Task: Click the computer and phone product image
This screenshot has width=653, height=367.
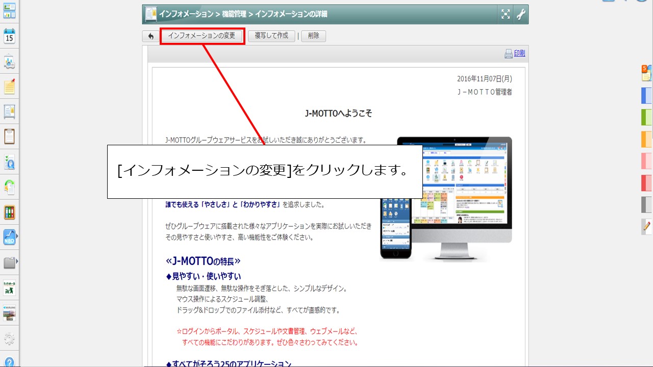Action: [446, 199]
